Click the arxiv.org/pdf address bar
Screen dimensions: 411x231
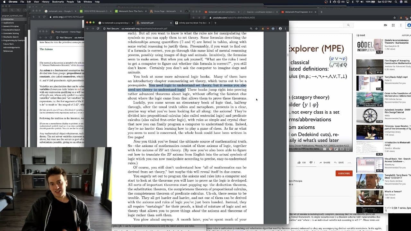pos(67,17)
